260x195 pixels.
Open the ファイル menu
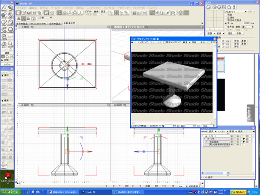tap(21, 8)
